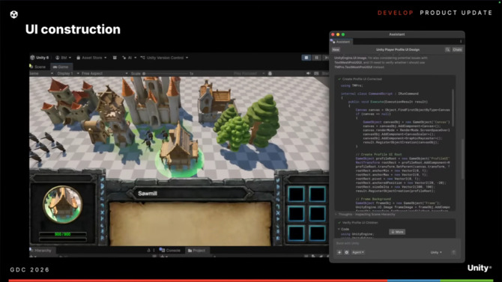Click the Sawmill portrait in the game HUD
Viewport: 502px width, 282px height.
[x=63, y=204]
